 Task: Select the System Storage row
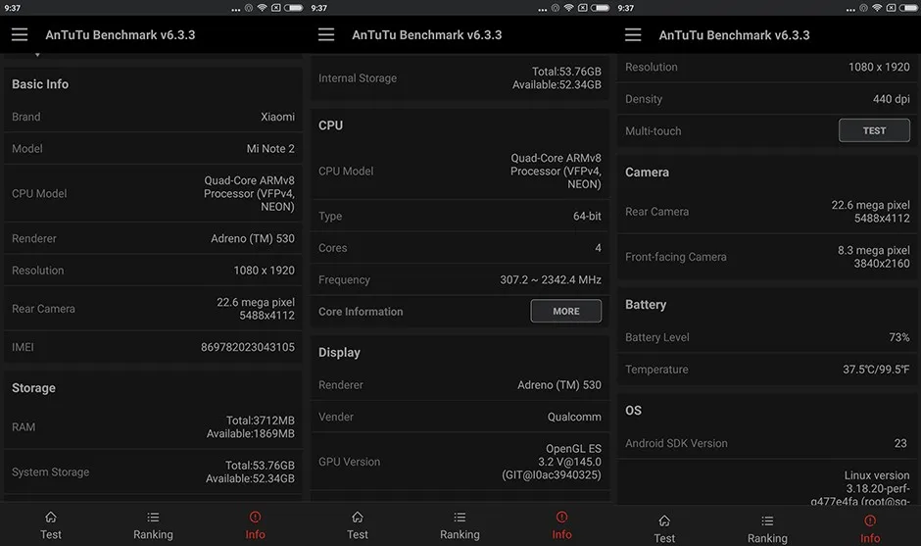point(153,472)
